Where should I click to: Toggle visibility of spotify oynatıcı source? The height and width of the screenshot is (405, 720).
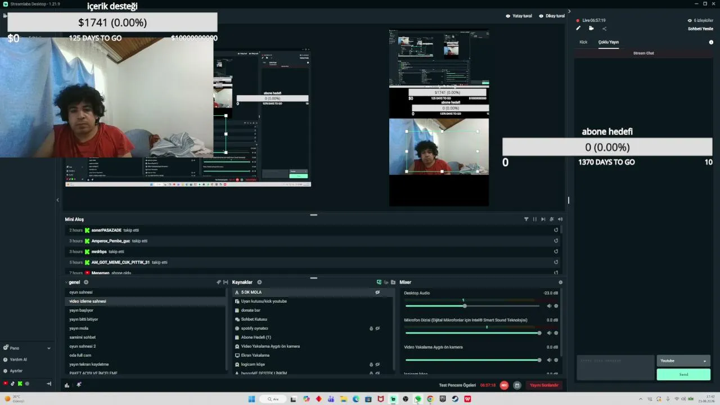377,328
